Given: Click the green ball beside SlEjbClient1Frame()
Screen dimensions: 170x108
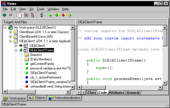Looking at the screenshot, I should [x=27, y=73].
